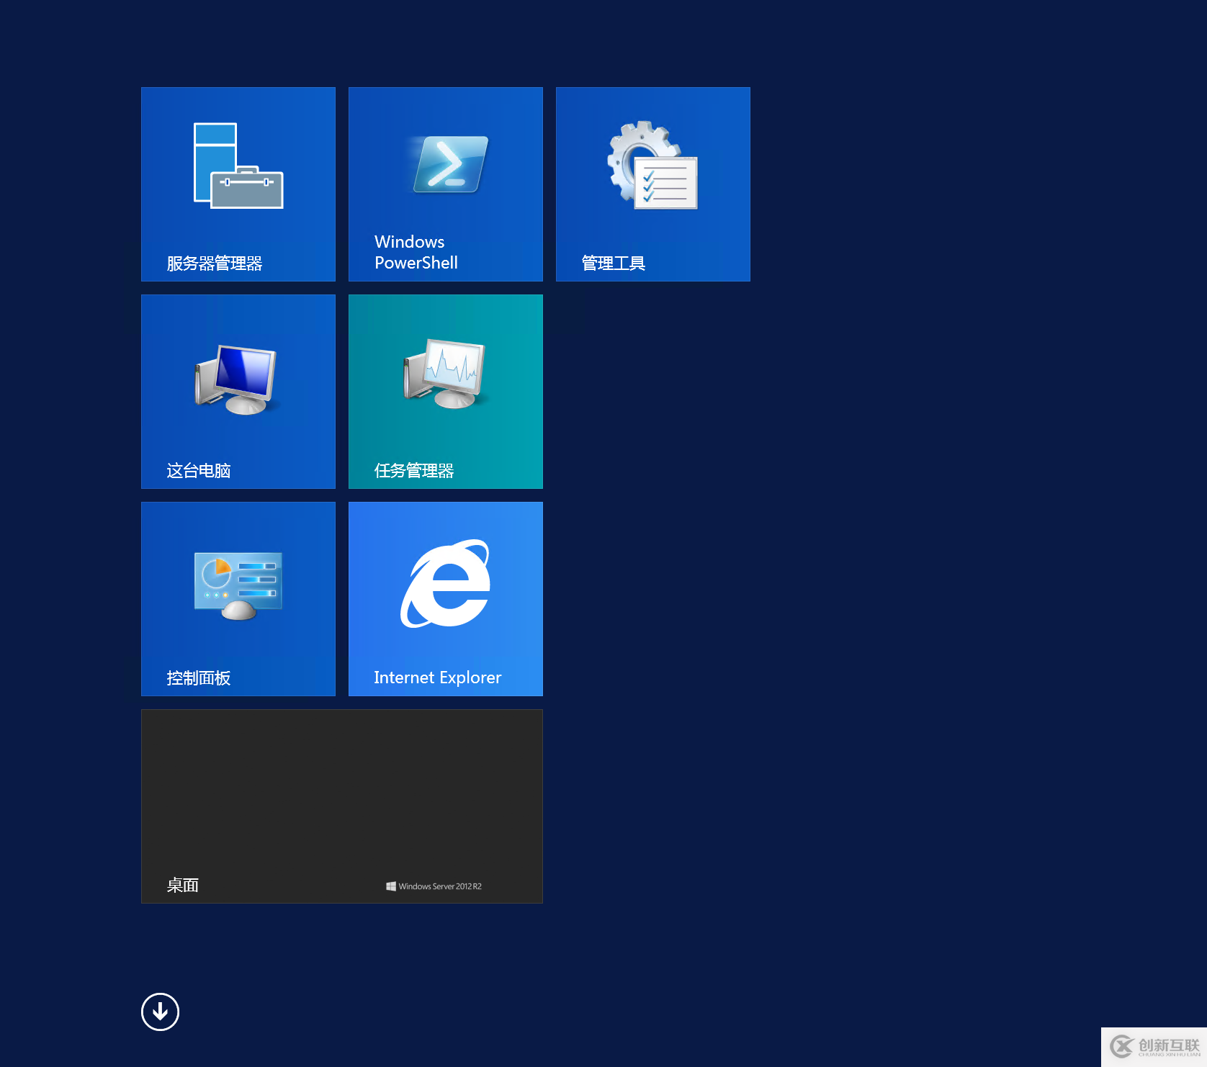Click the 这台电脑 tile label
Screen dimensions: 1207x1067
pos(199,471)
